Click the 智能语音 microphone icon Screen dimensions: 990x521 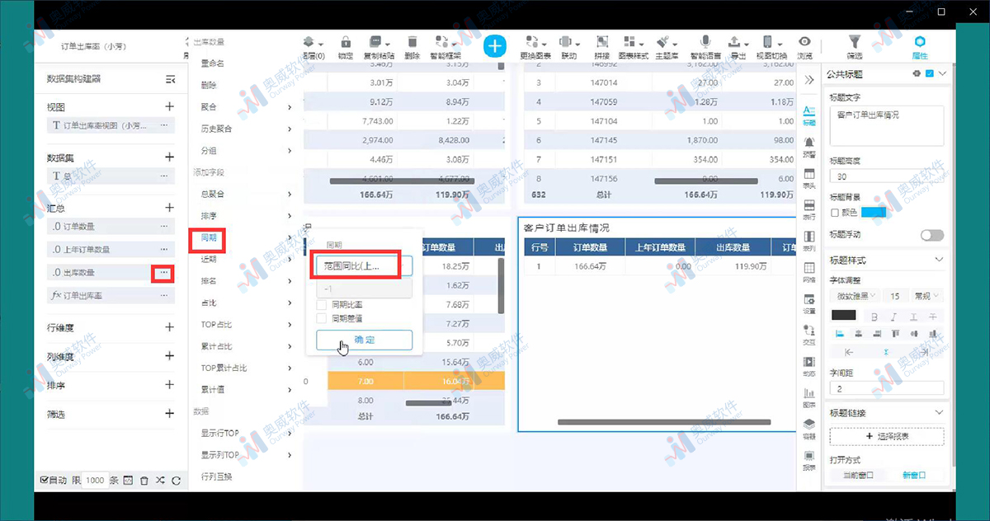[x=705, y=41]
